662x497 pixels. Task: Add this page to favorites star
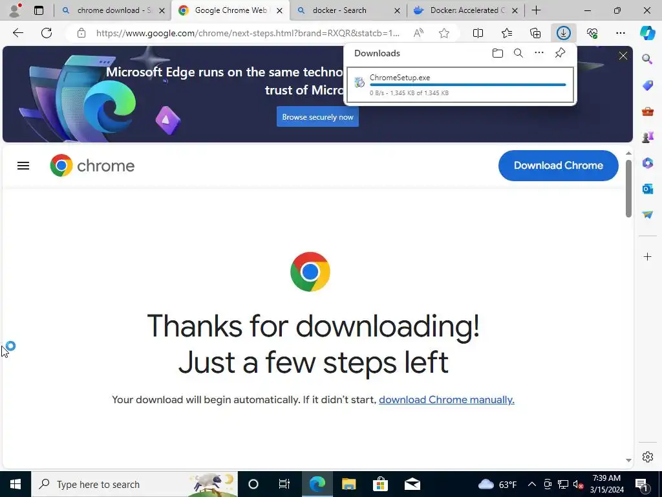[443, 33]
